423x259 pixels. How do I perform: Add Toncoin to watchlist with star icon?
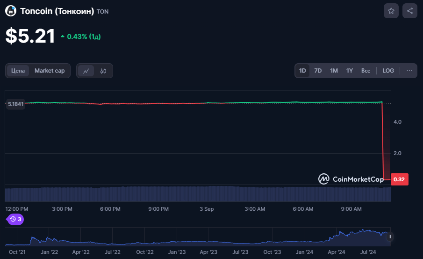click(x=391, y=11)
